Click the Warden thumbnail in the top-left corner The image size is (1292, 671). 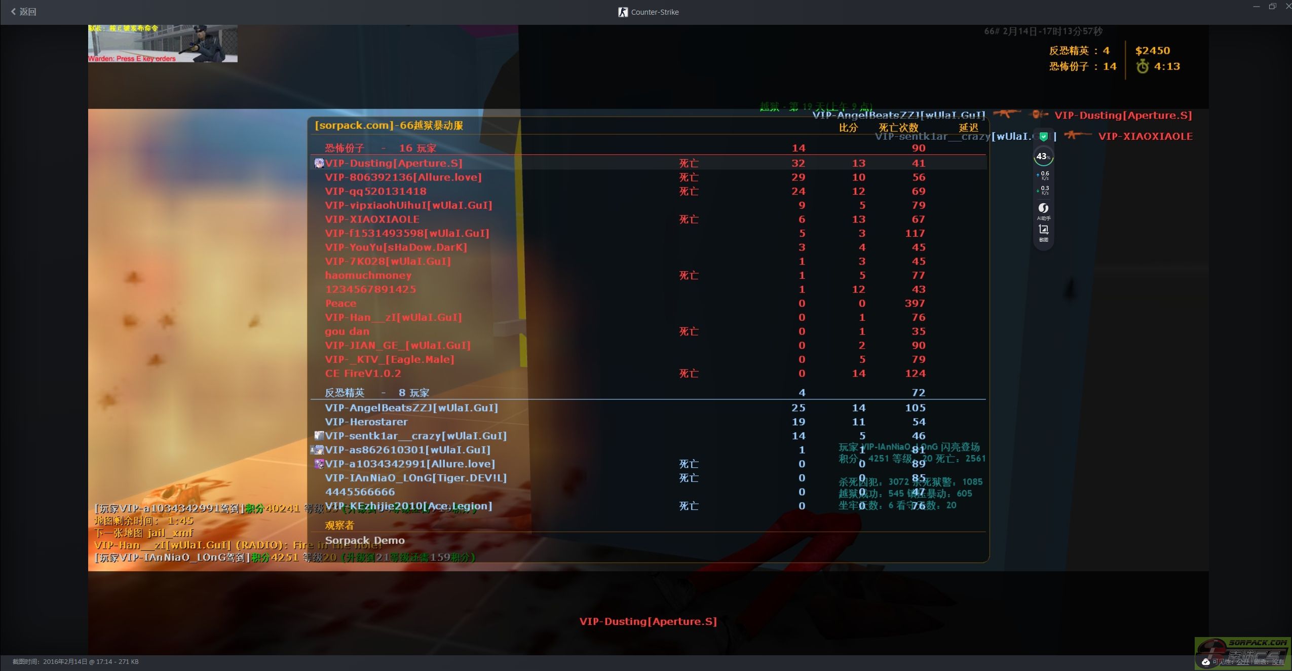point(162,44)
